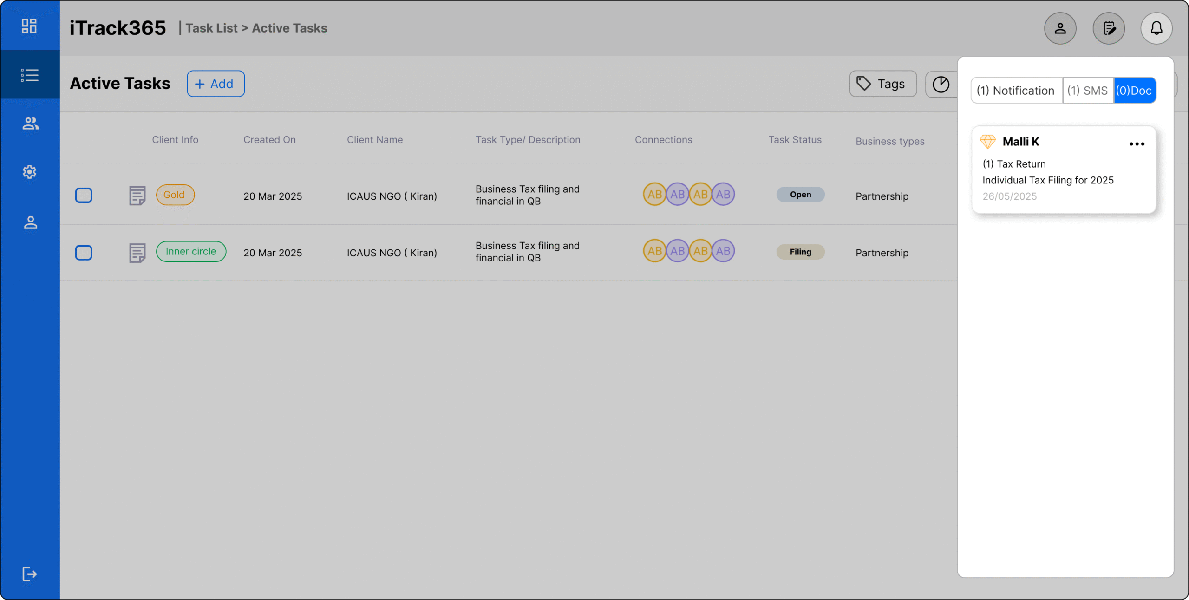Screen dimensions: 1189x600
Task: Open the user profile icon in header
Action: [x=1060, y=28]
